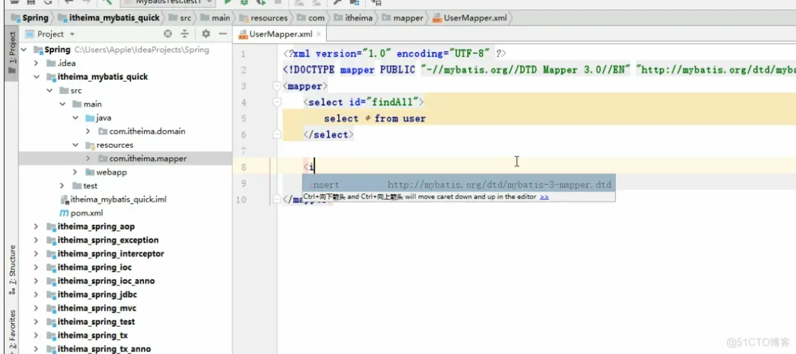The width and height of the screenshot is (796, 354).
Task: Click Spring in the navigation breadcrumb
Action: pyautogui.click(x=30, y=17)
